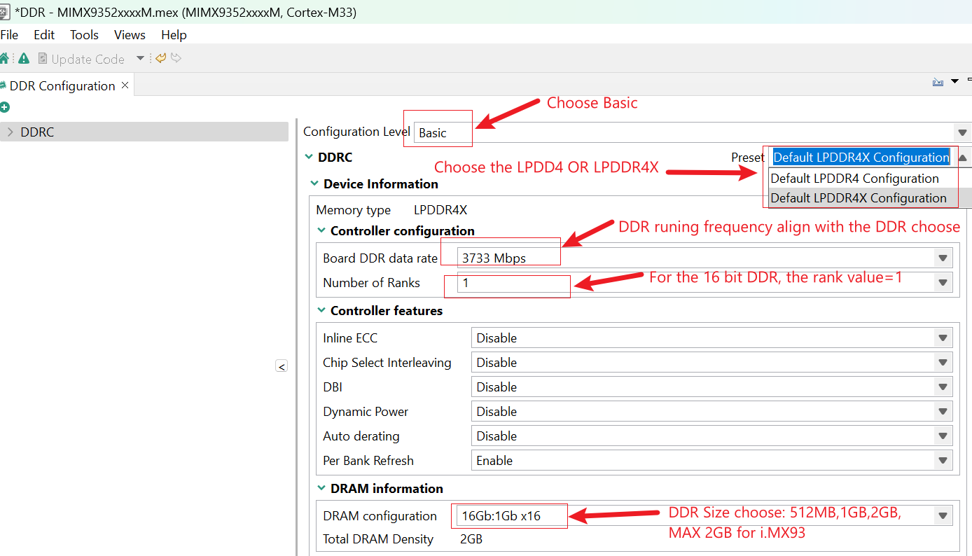Viewport: 972px width, 556px height.
Task: Open the Board DDR data rate dropdown
Action: coord(943,257)
